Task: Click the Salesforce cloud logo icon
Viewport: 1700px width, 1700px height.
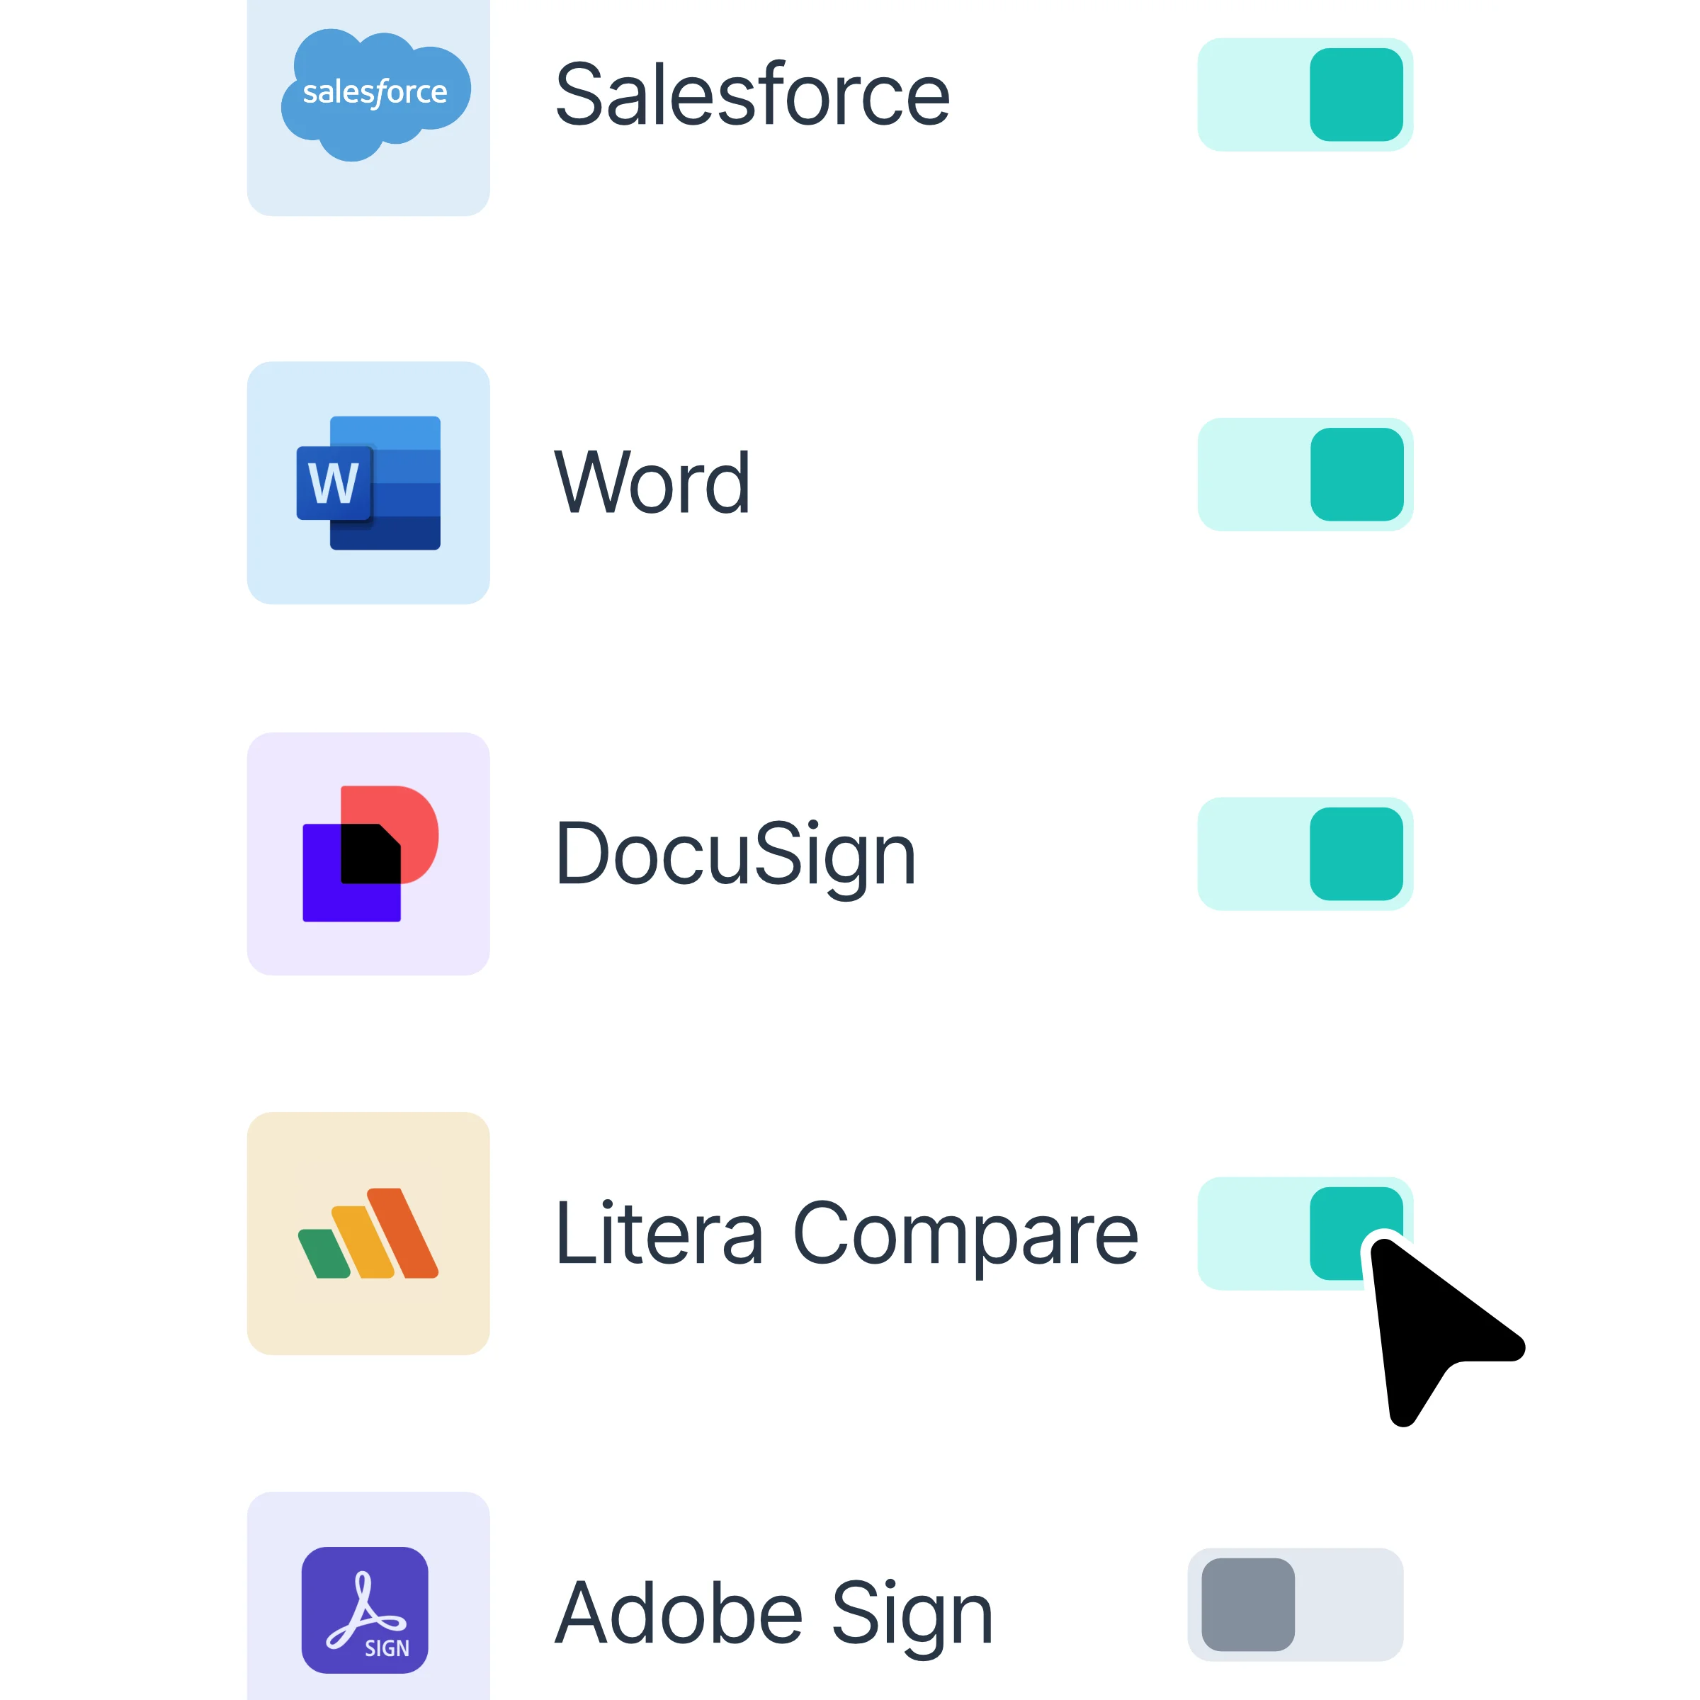Action: pos(375,94)
